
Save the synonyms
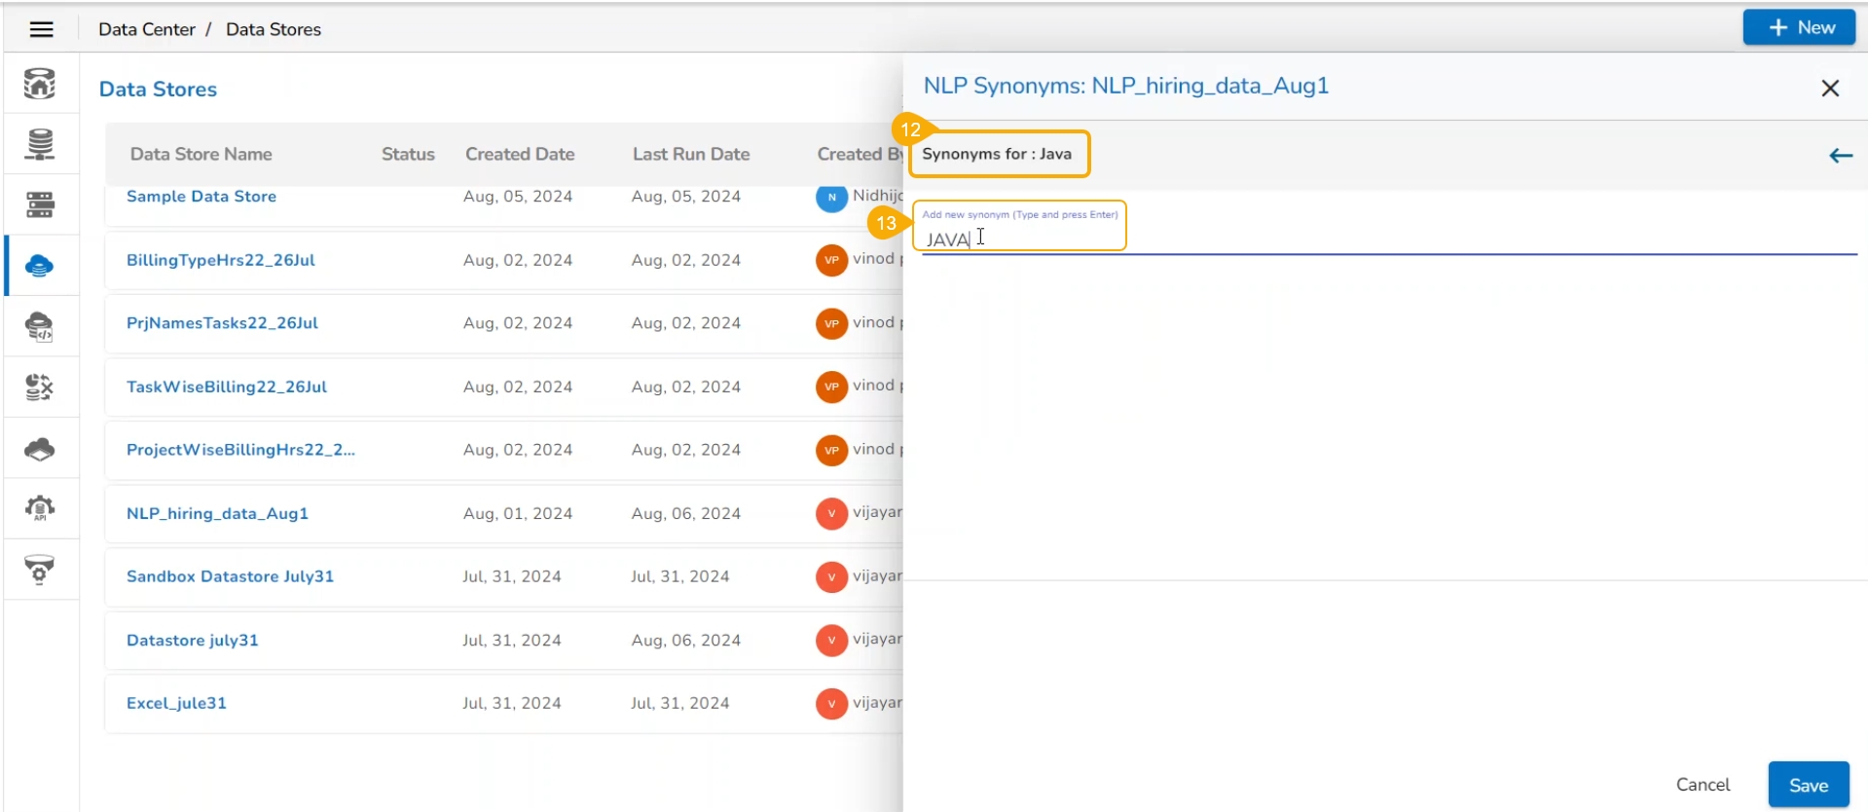point(1808,785)
